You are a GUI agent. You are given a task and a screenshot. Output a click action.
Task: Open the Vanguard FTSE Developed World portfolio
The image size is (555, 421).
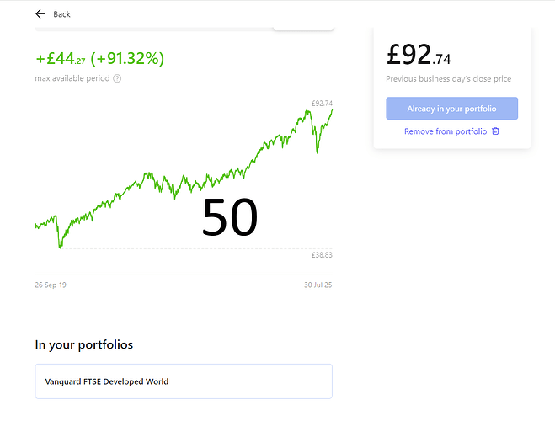(184, 381)
